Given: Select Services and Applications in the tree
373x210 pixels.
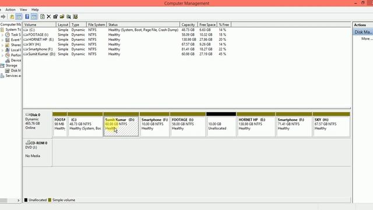Looking at the screenshot, I should [13, 76].
